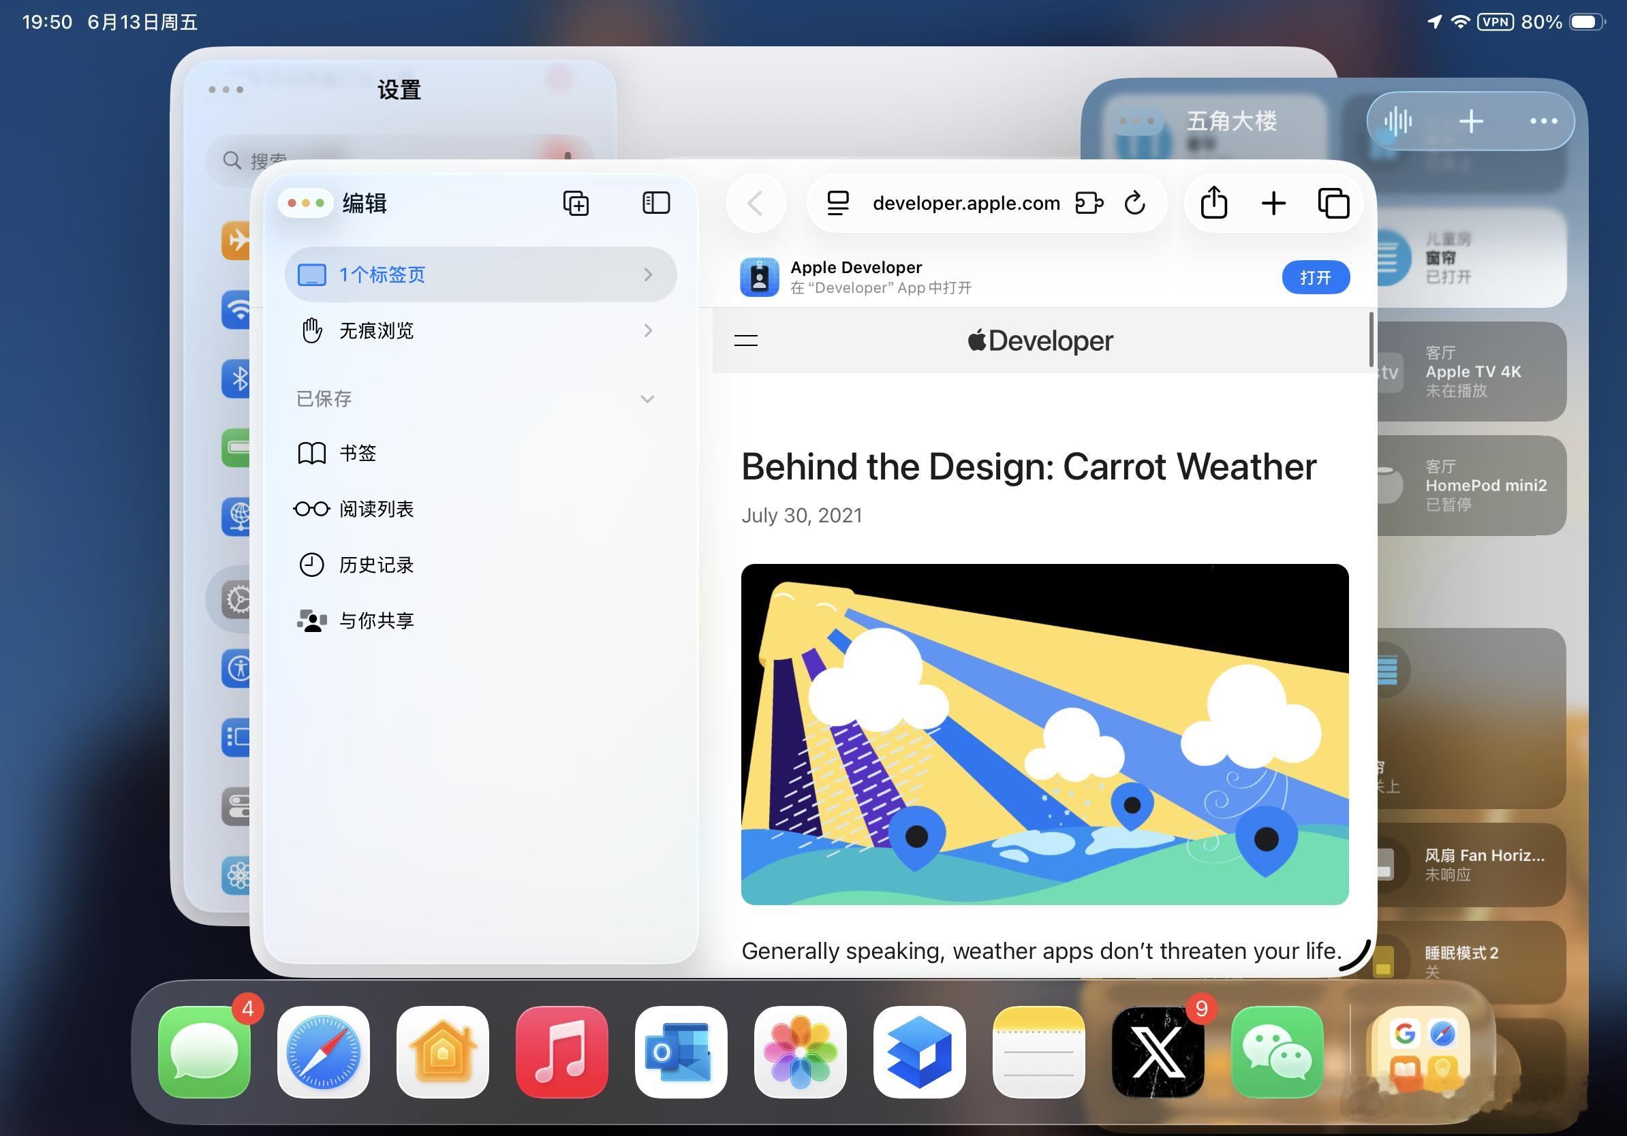Launch WeChat from the dock

(x=1277, y=1052)
